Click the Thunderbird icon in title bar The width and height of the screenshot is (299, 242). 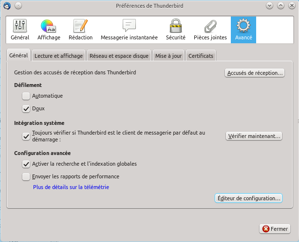[x=7, y=6]
